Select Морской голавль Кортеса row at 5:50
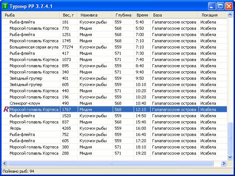This screenshot has height=176, width=235. [115, 28]
